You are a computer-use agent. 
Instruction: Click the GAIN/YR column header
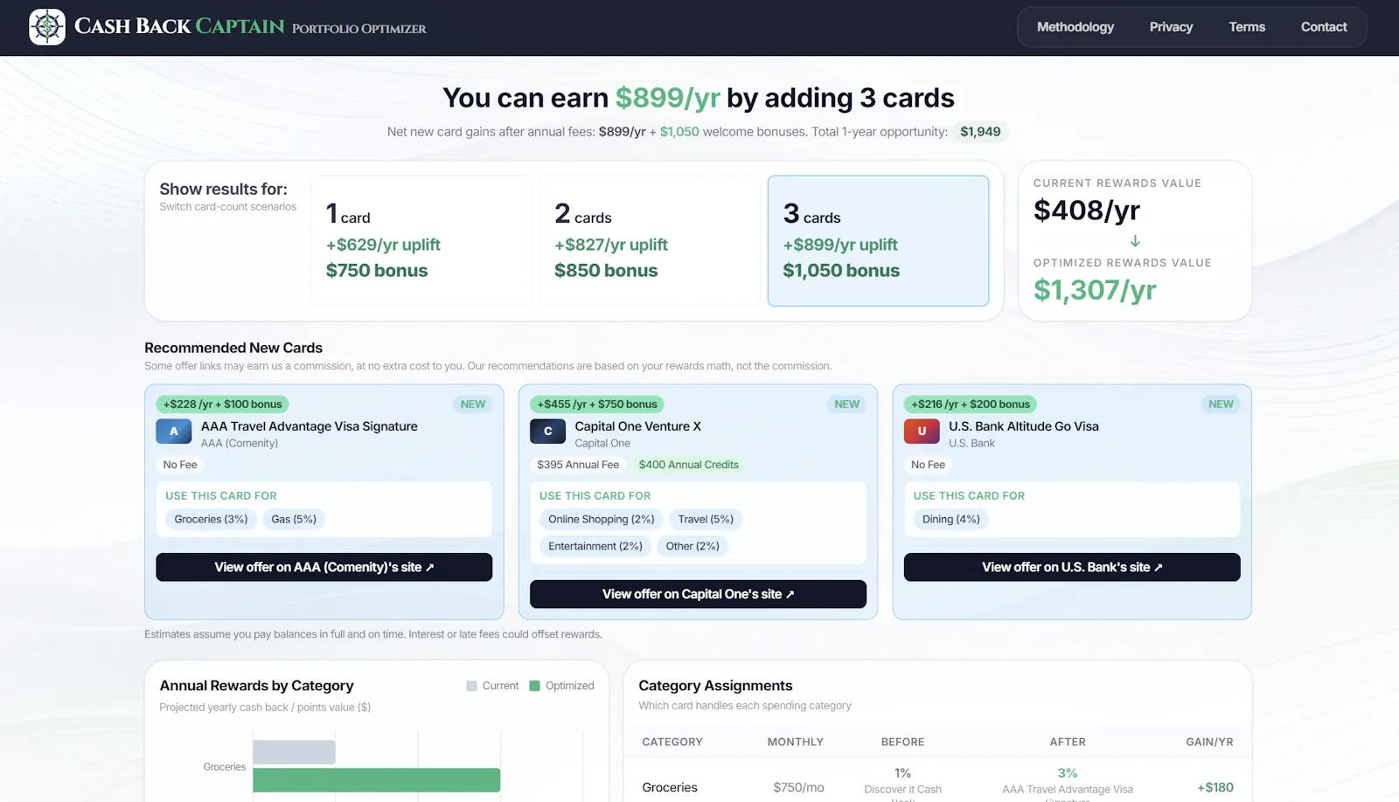coord(1209,742)
